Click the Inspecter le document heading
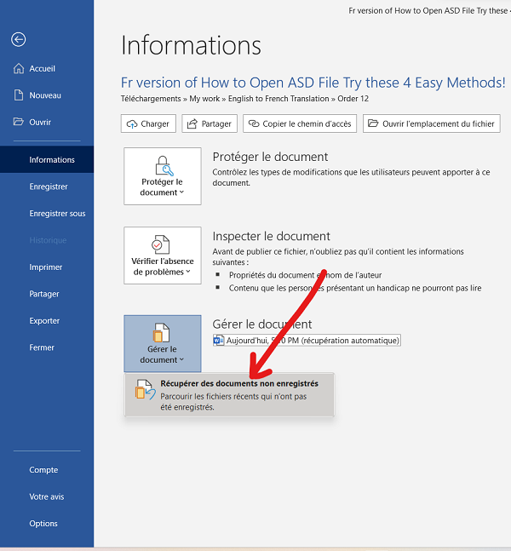Image resolution: width=511 pixels, height=551 pixels. click(x=271, y=236)
